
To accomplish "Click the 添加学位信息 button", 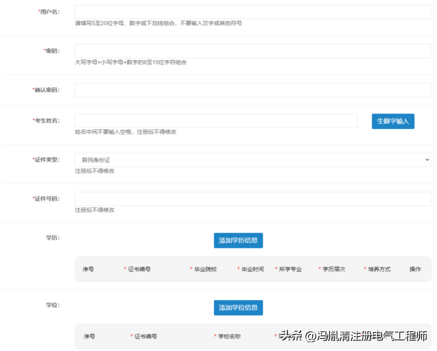I will 238,308.
